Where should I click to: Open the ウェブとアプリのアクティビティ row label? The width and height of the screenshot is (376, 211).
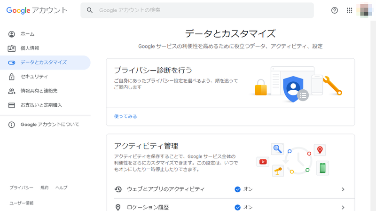click(x=166, y=189)
